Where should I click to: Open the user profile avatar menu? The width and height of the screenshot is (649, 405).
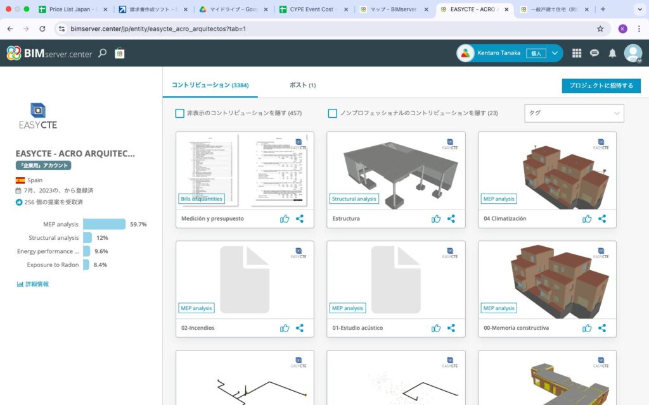633,53
